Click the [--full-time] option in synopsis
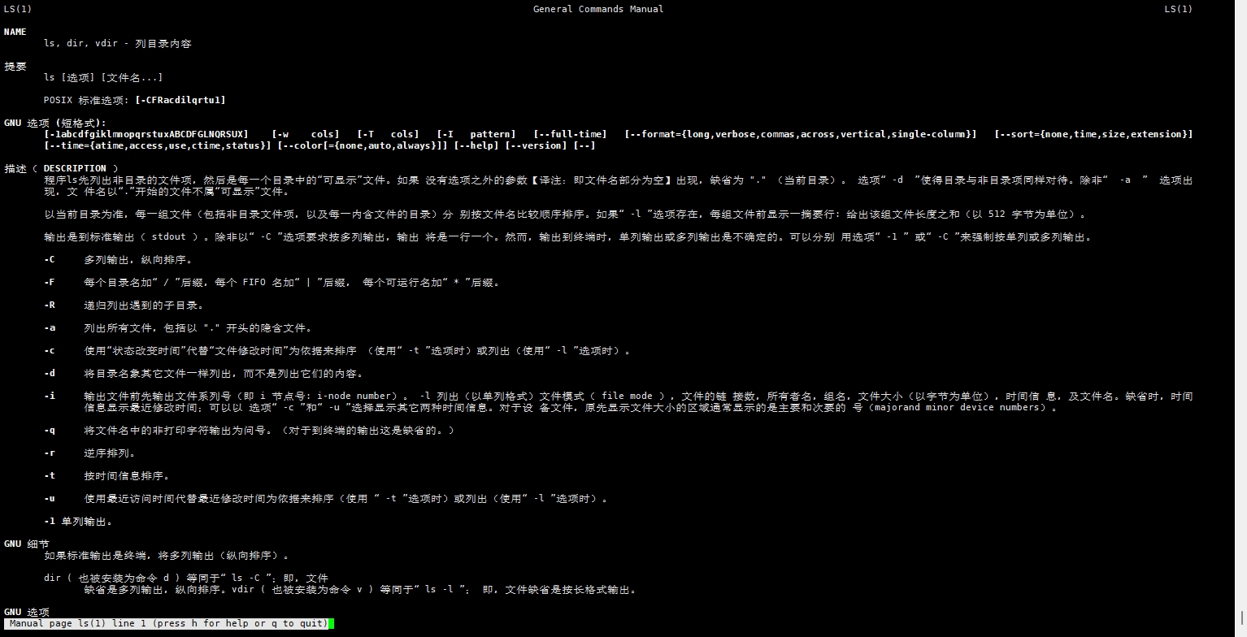Viewport: 1247px width, 637px height. pos(570,134)
